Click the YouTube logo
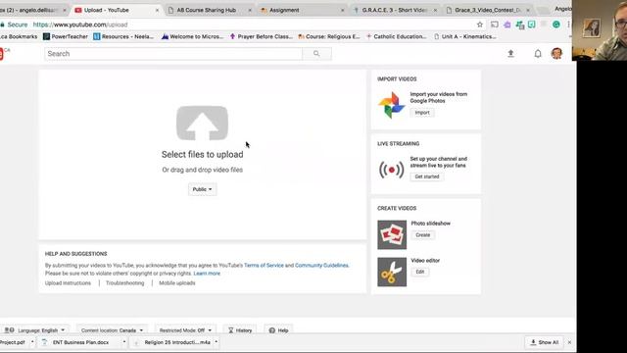This screenshot has height=353, width=627. pos(2,54)
